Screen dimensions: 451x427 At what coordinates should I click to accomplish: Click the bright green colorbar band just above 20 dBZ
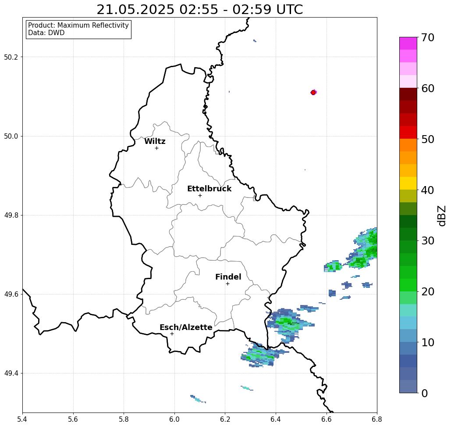click(408, 285)
